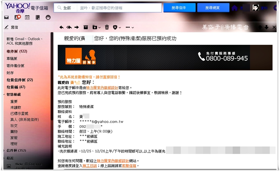
Task: Open the messenger smiley face icon
Action: tap(48, 17)
